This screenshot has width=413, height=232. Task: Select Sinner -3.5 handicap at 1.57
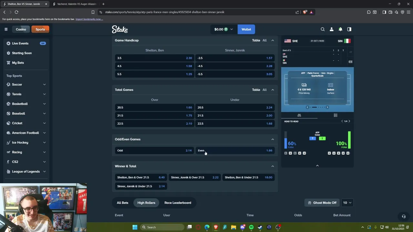coord(235,58)
